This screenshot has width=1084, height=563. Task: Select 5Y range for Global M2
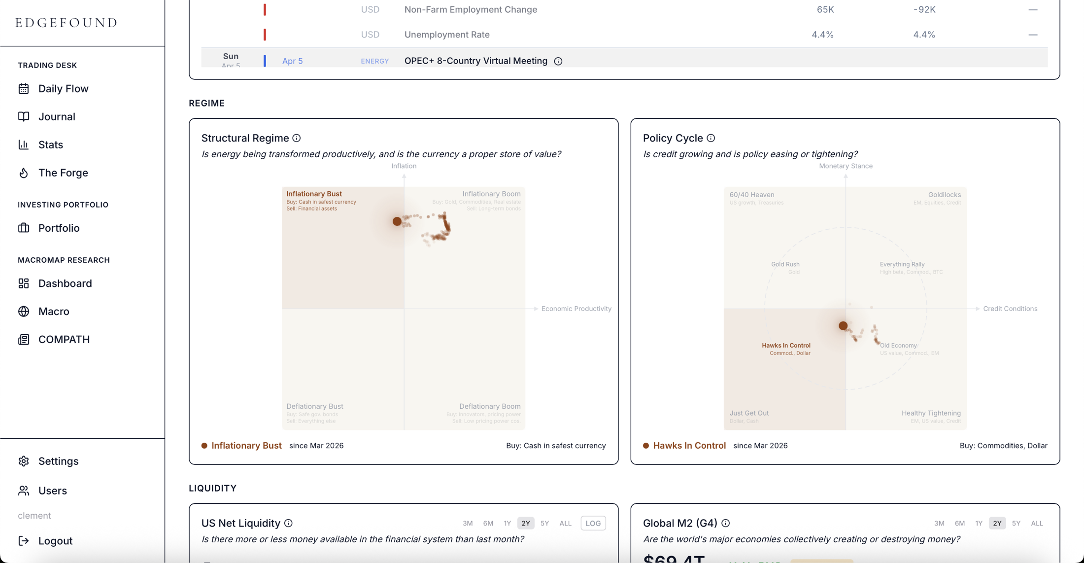tap(1016, 524)
